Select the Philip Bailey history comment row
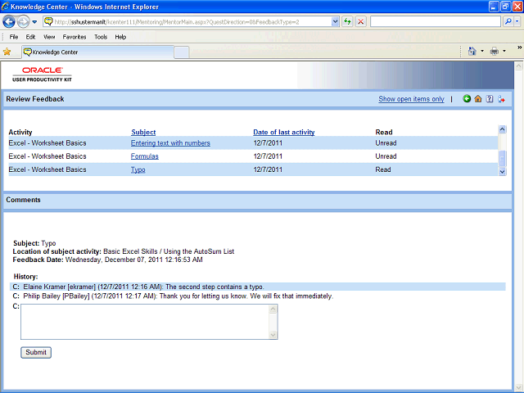The width and height of the screenshot is (524, 393). pos(258,296)
